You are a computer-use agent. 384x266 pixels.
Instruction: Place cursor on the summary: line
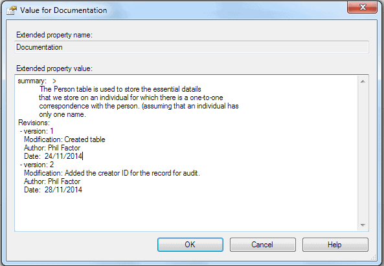coord(37,81)
